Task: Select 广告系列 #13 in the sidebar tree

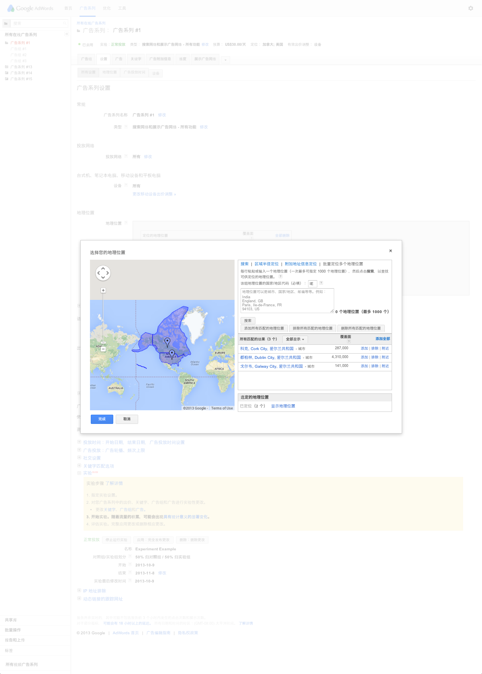Action: pos(21,67)
